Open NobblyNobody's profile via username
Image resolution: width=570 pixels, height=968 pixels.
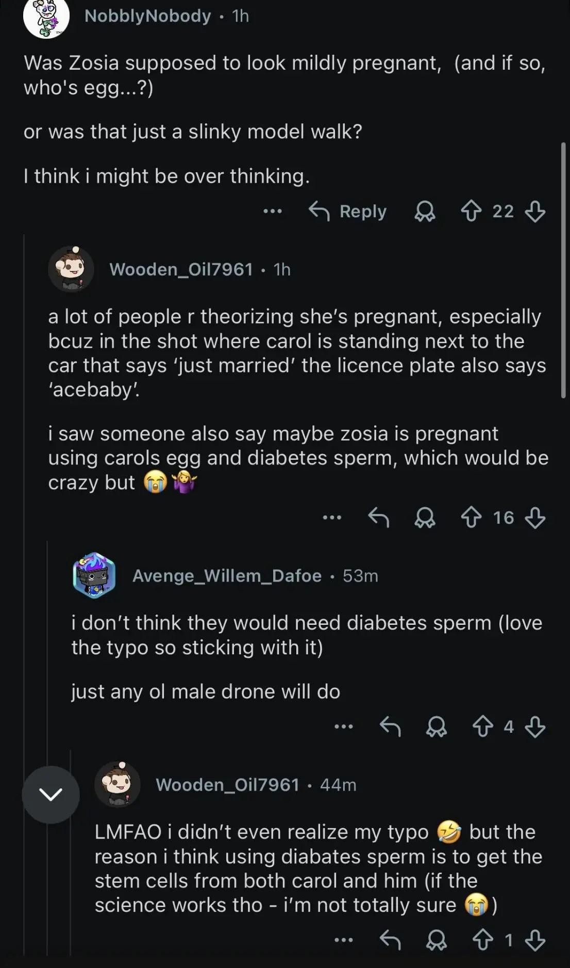coord(148,16)
